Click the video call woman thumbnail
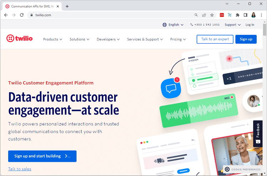The width and height of the screenshot is (267, 176). (237, 154)
